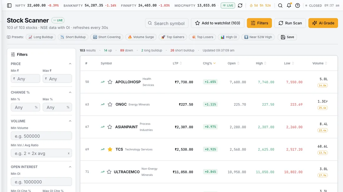
Task: Sort table by Volume column
Action: click(320, 63)
